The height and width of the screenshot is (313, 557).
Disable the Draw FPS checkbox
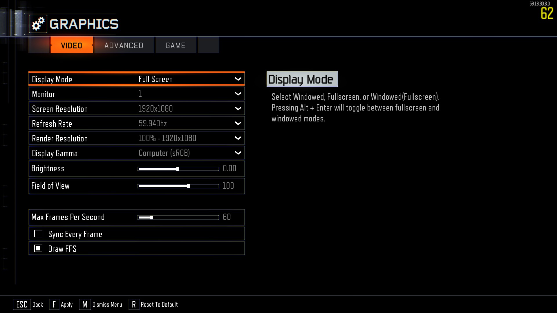tap(38, 248)
